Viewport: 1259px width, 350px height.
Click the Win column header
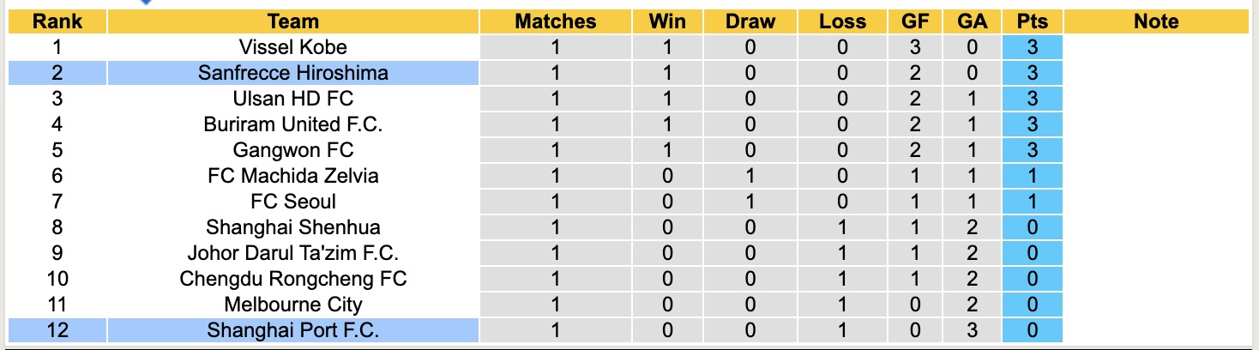(x=667, y=21)
